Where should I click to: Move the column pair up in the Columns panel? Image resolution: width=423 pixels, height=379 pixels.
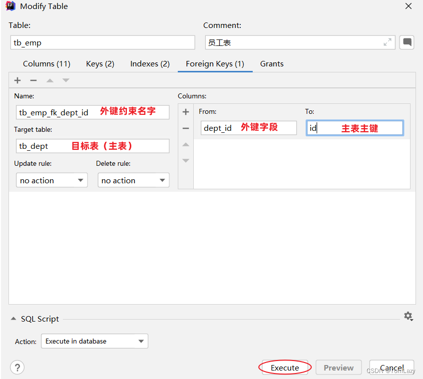coord(186,145)
